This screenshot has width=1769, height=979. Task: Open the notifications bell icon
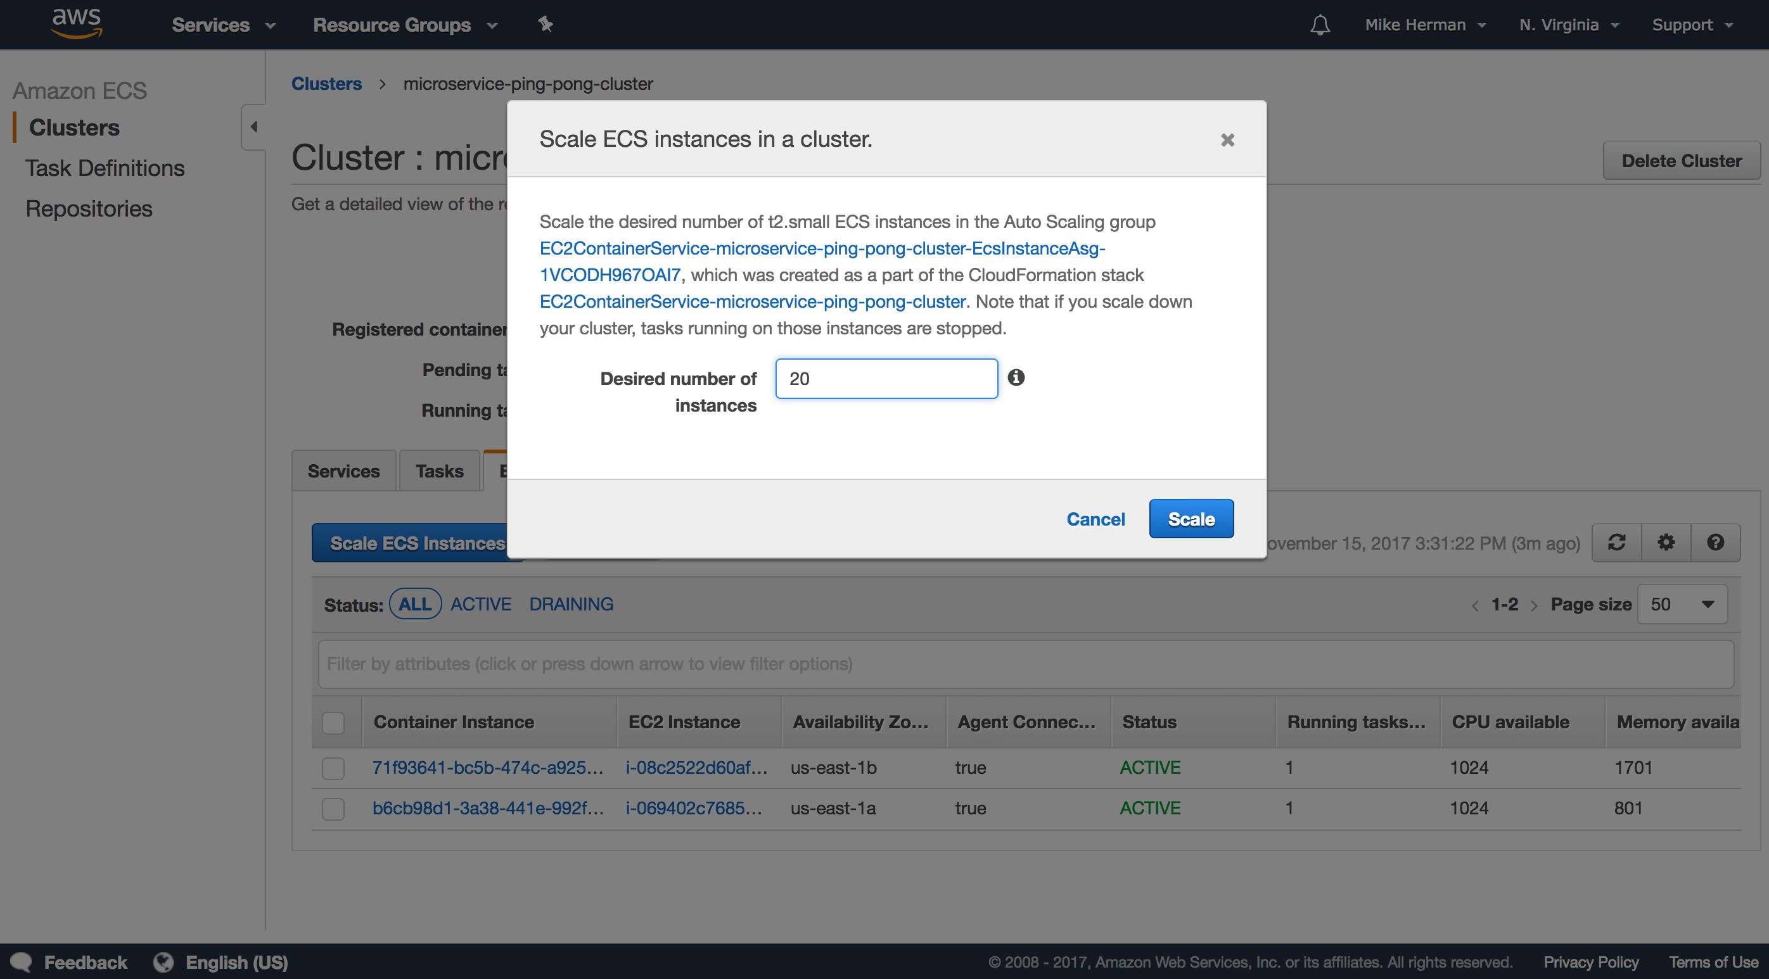tap(1319, 25)
